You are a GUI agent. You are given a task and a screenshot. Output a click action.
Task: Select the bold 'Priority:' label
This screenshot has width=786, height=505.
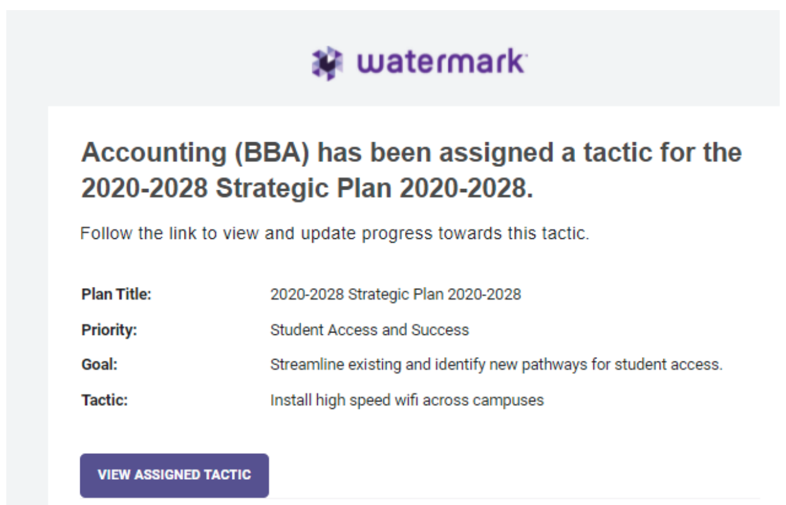point(109,330)
